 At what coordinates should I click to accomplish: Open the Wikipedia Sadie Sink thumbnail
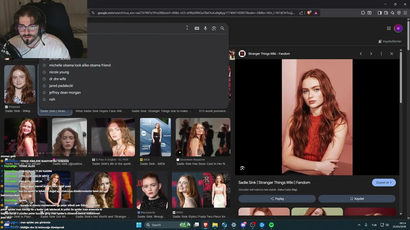tap(20, 84)
